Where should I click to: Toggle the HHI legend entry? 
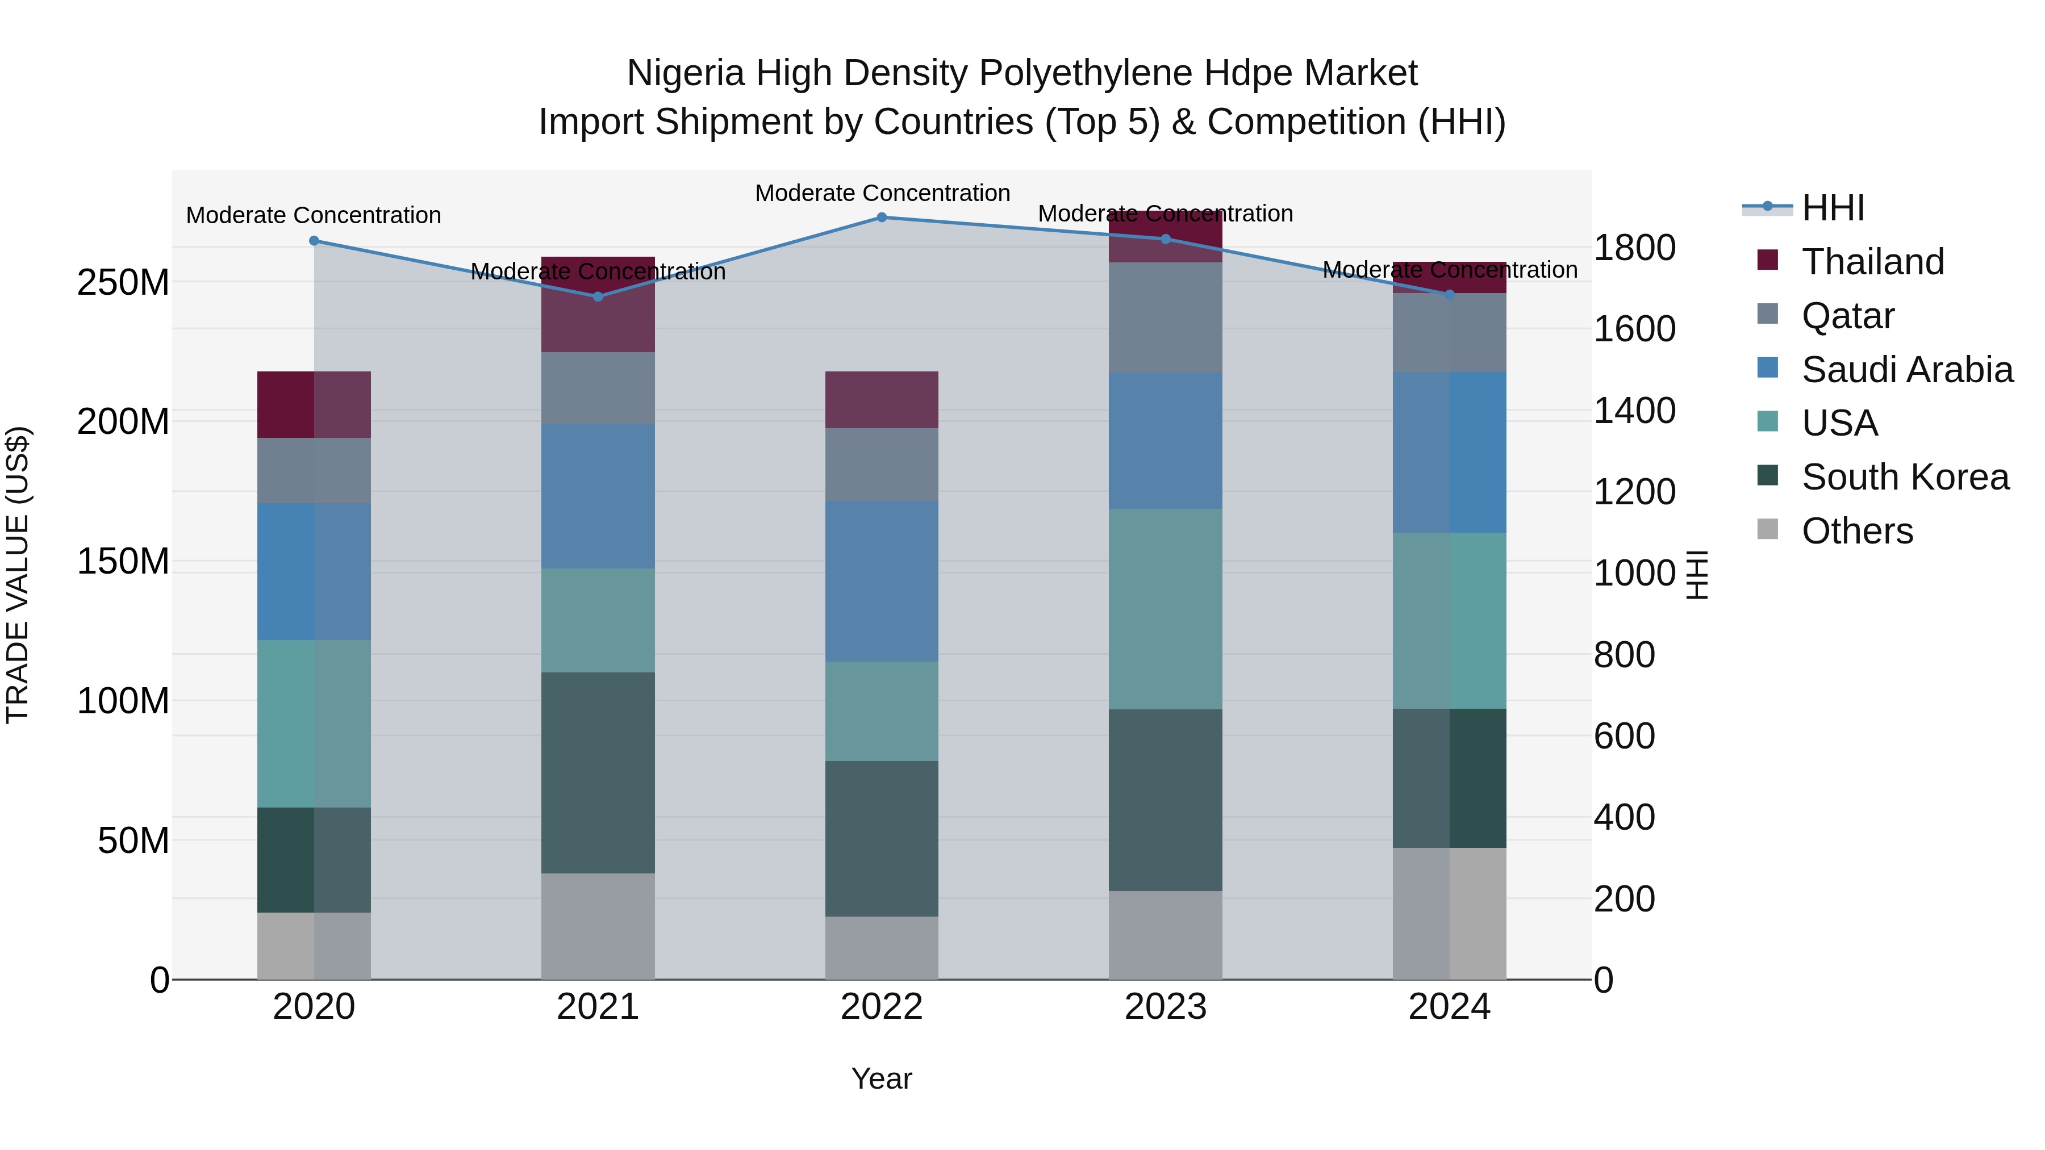click(1803, 208)
